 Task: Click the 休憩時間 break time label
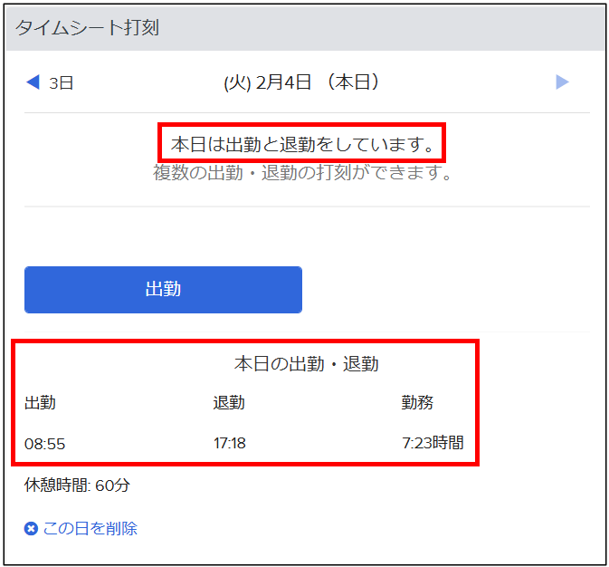pos(56,485)
